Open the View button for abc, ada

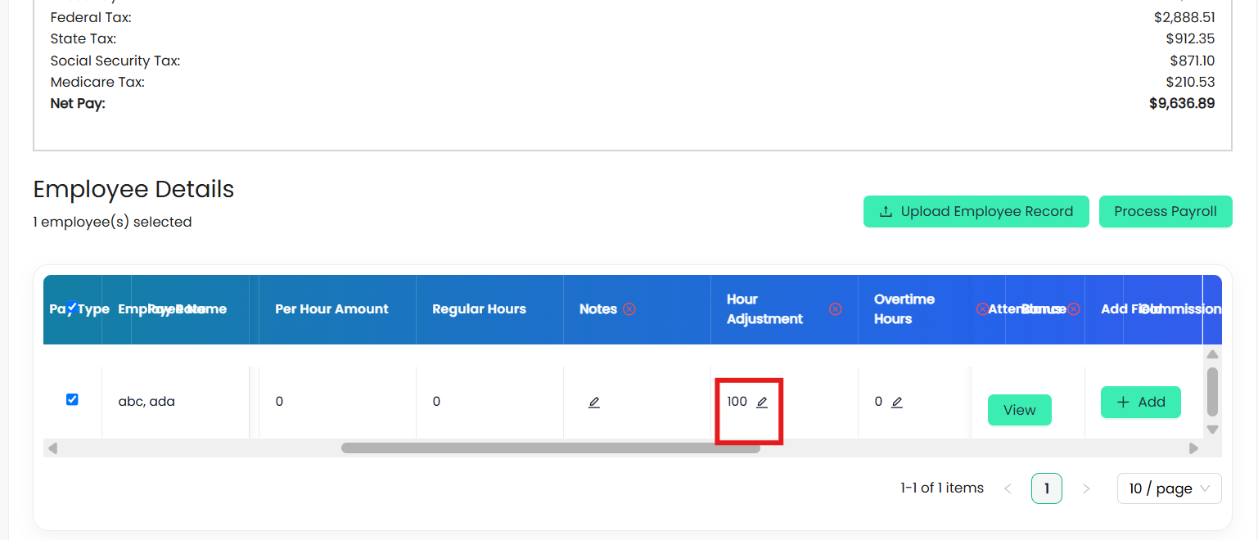pos(1020,410)
